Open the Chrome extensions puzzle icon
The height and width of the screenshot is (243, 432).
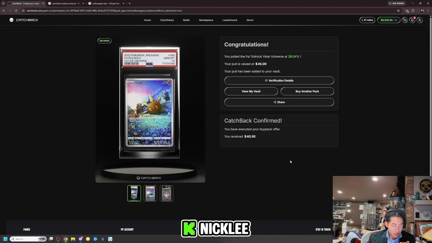pyautogui.click(x=413, y=10)
